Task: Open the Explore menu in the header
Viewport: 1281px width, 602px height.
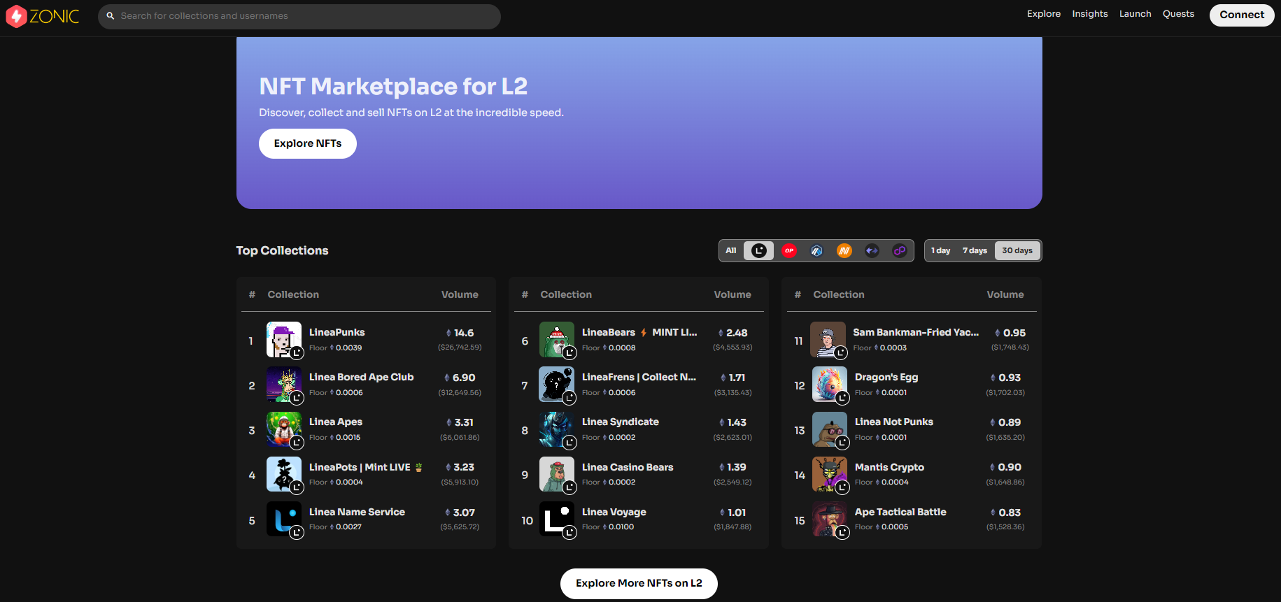Action: coord(1043,14)
